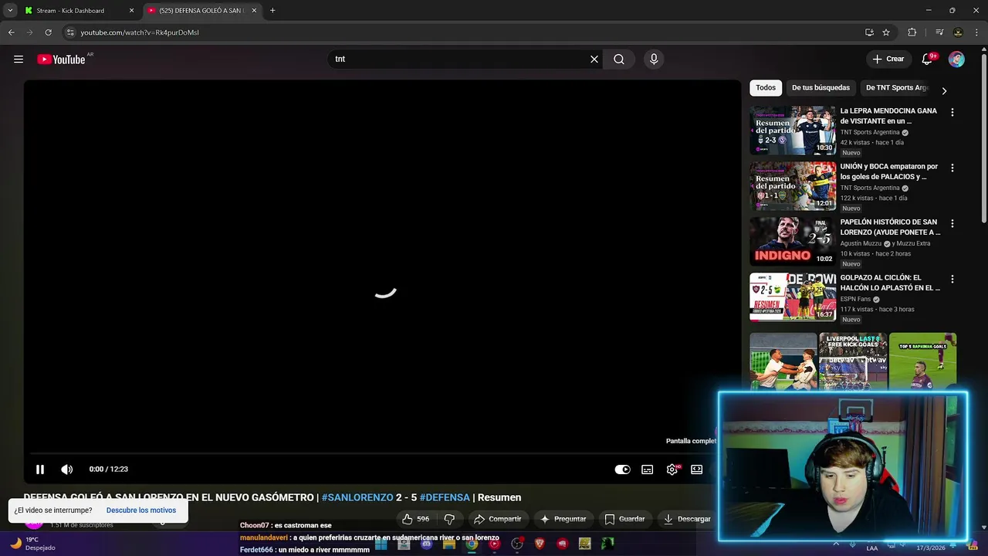Go to the YouTube home logo
The height and width of the screenshot is (556, 988).
click(61, 59)
